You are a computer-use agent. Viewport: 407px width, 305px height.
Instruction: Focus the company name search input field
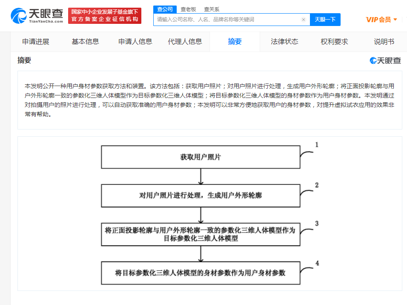[x=228, y=20]
